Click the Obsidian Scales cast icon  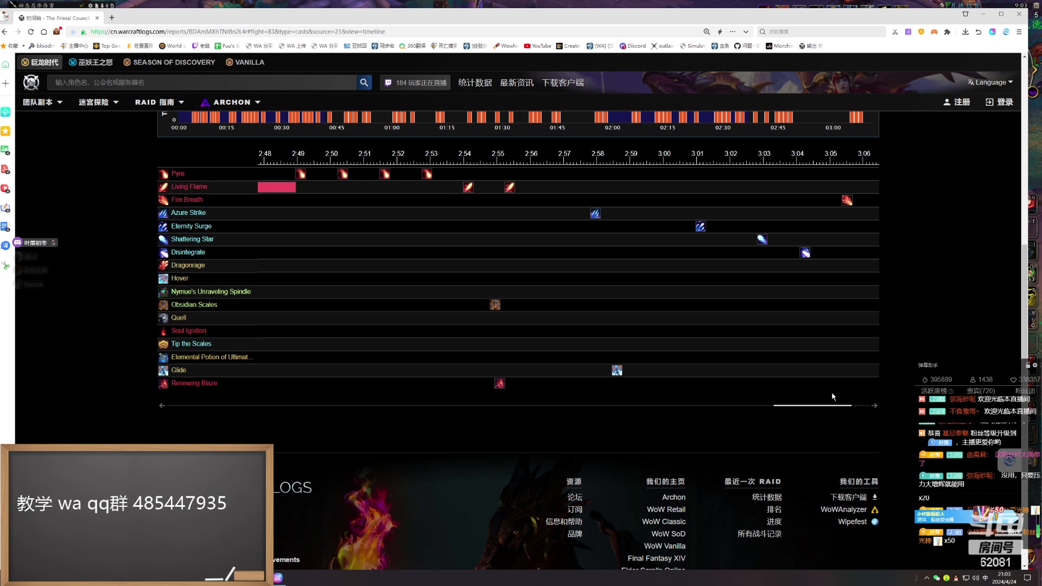click(495, 305)
